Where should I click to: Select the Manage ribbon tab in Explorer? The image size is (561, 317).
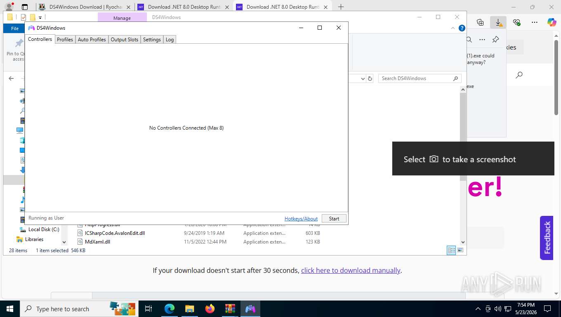(x=122, y=18)
